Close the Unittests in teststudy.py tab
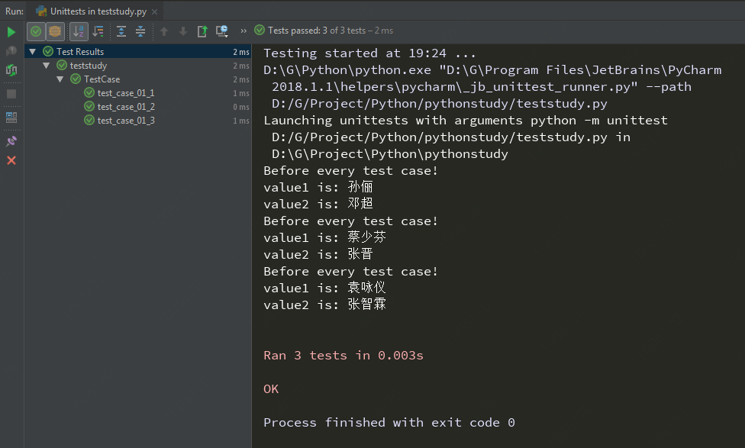This screenshot has width=745, height=448. 154,12
